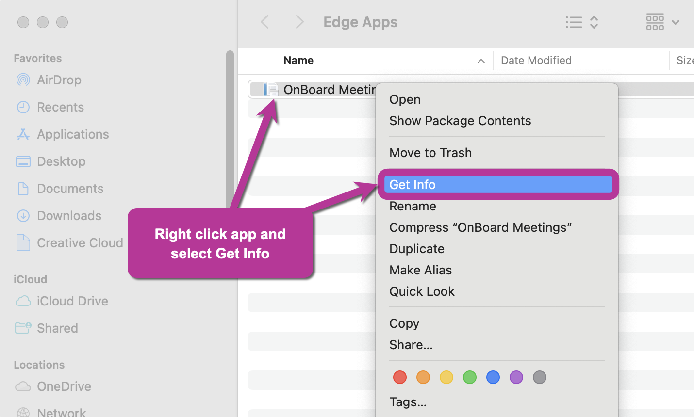Go back with the left chevron
694x417 pixels.
(265, 22)
